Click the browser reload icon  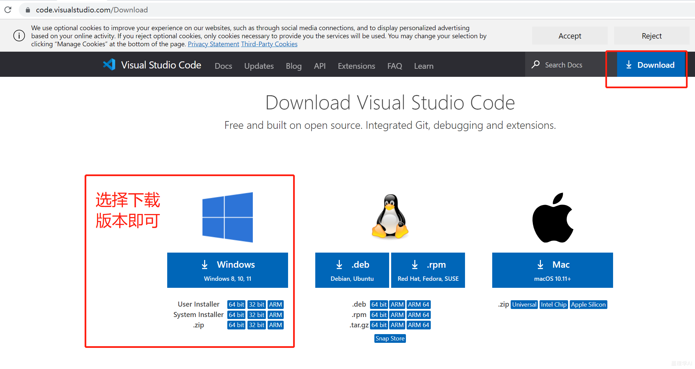[x=8, y=10]
